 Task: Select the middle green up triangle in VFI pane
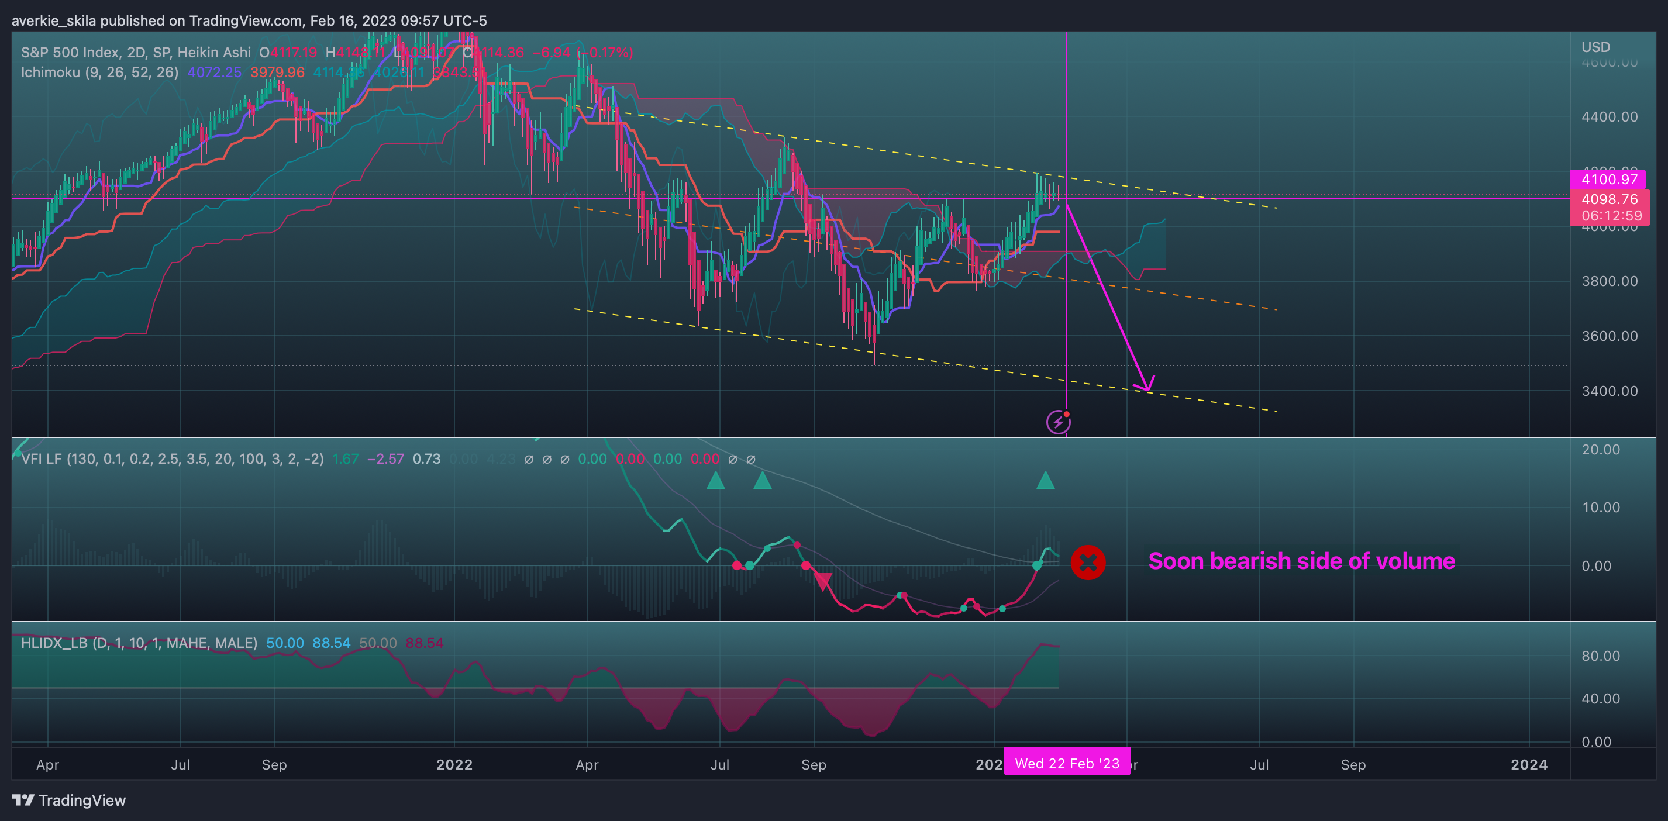click(762, 481)
